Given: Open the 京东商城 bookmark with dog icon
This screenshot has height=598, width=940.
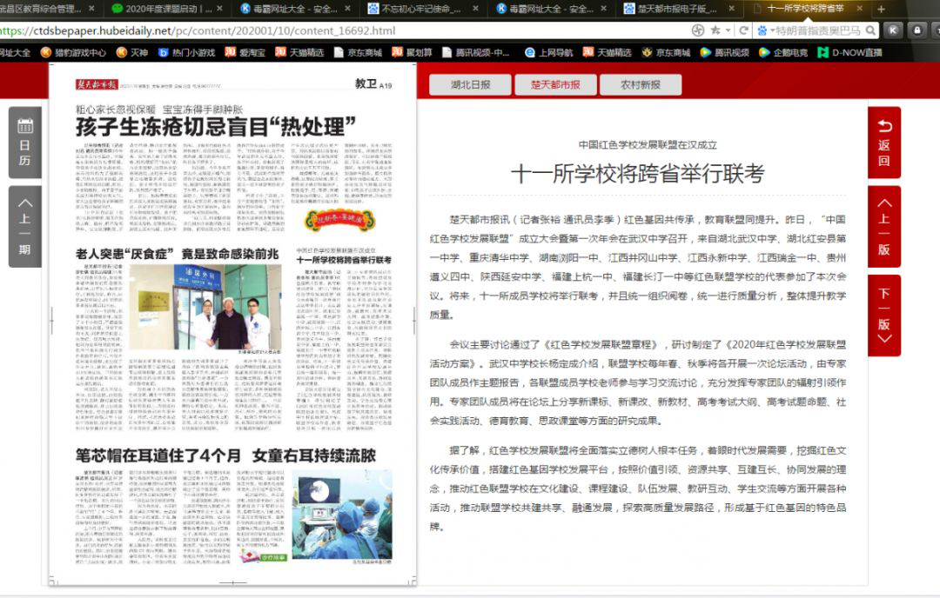Looking at the screenshot, I should [x=666, y=52].
